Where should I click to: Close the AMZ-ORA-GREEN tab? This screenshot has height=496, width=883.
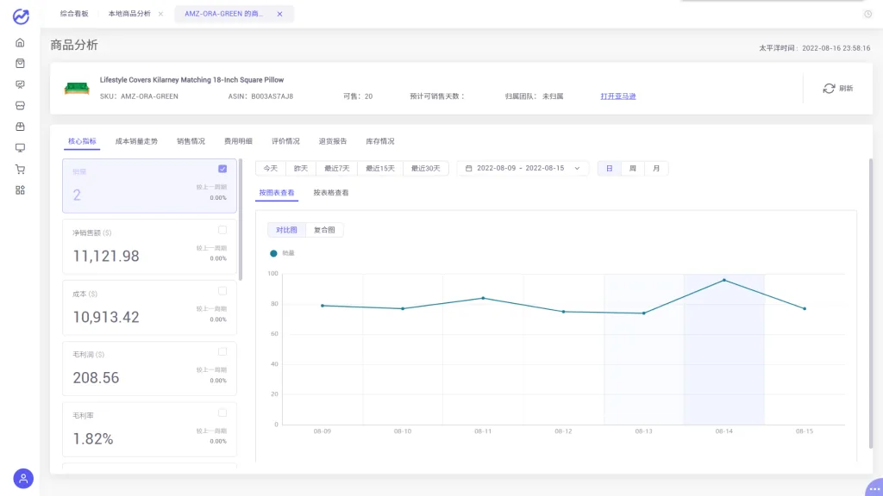(280, 14)
